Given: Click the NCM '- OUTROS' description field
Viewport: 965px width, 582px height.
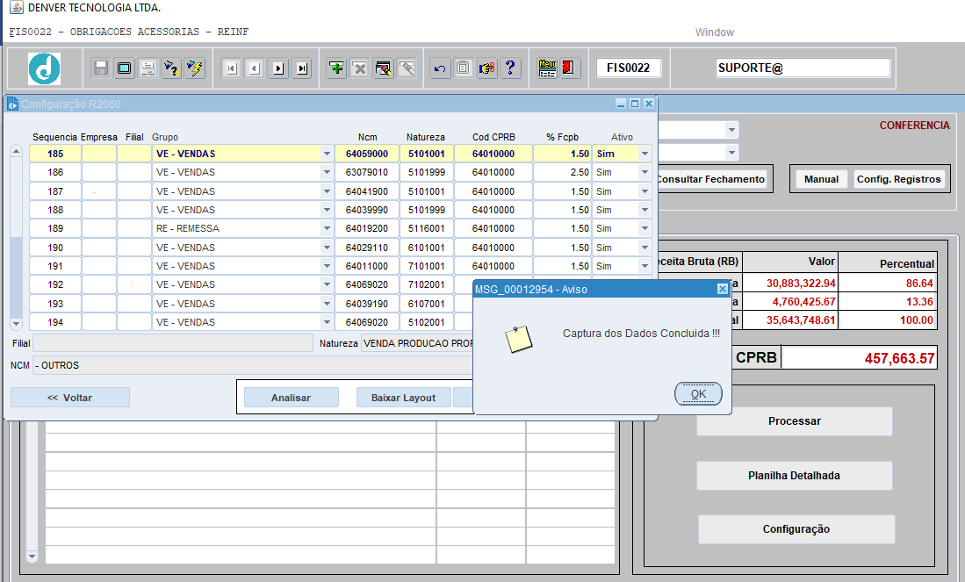Looking at the screenshot, I should [253, 365].
